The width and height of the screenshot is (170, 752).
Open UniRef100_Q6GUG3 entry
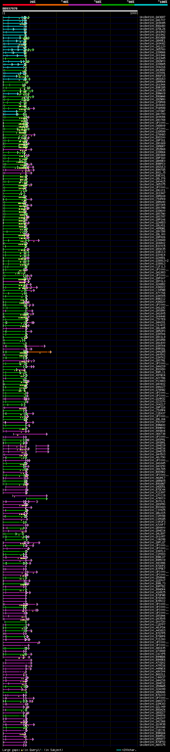[152, 79]
